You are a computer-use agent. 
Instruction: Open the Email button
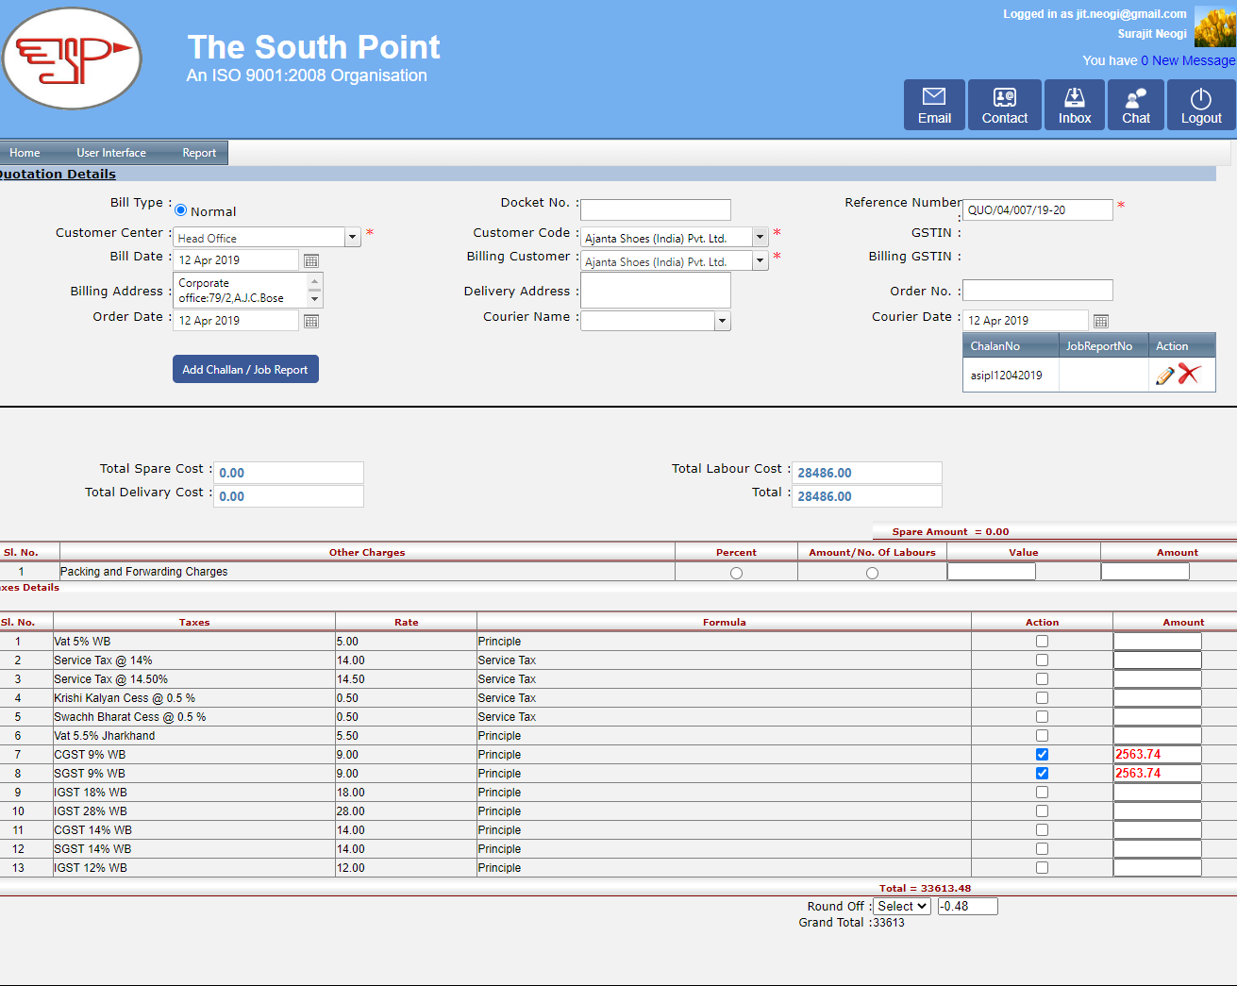point(934,105)
